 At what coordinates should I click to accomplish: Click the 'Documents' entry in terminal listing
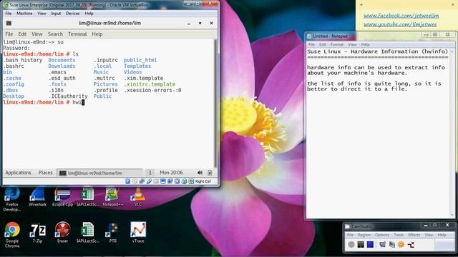point(62,60)
